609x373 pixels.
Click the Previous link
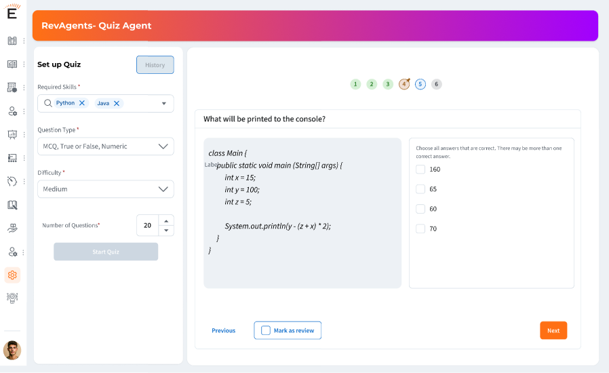point(223,331)
